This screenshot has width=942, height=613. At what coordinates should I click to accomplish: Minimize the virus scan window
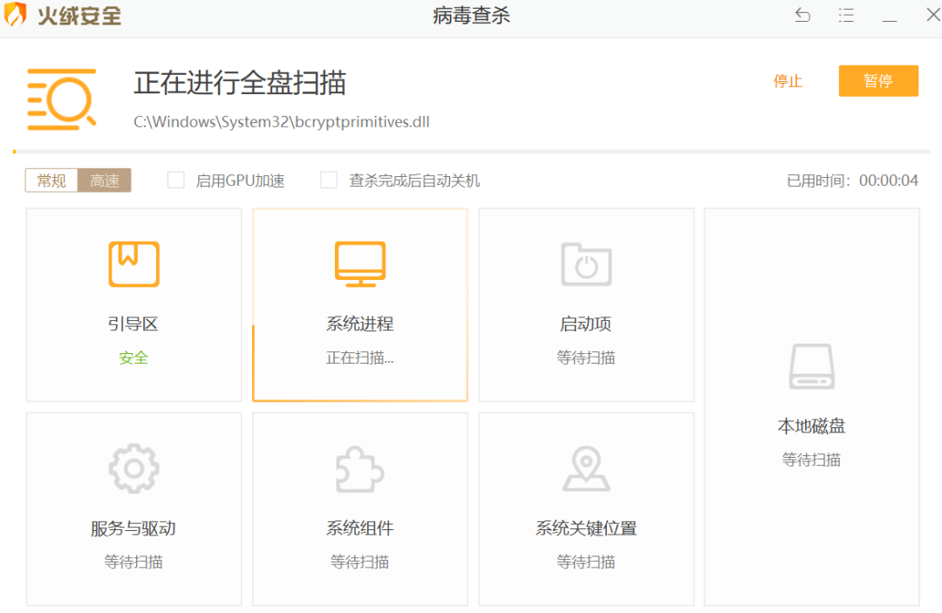[889, 16]
